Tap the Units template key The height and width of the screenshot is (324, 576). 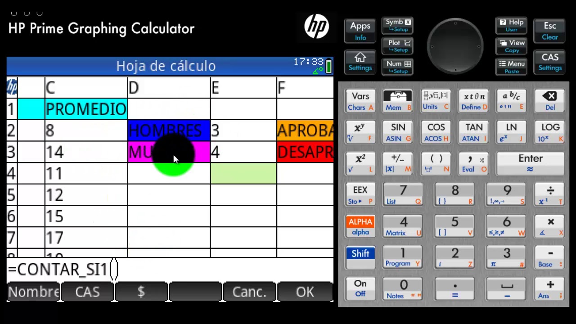tap(436, 101)
